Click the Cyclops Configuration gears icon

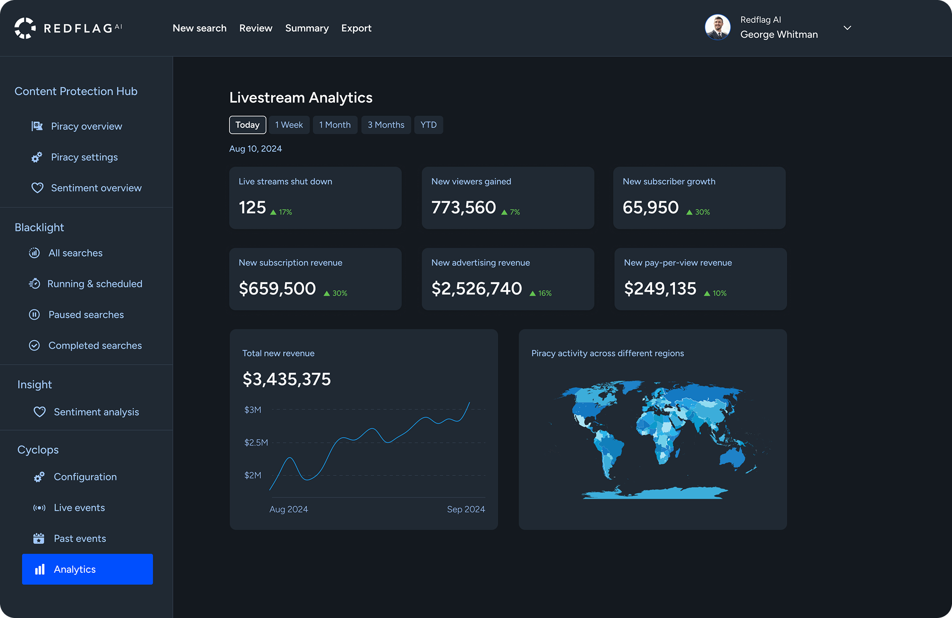pos(39,477)
